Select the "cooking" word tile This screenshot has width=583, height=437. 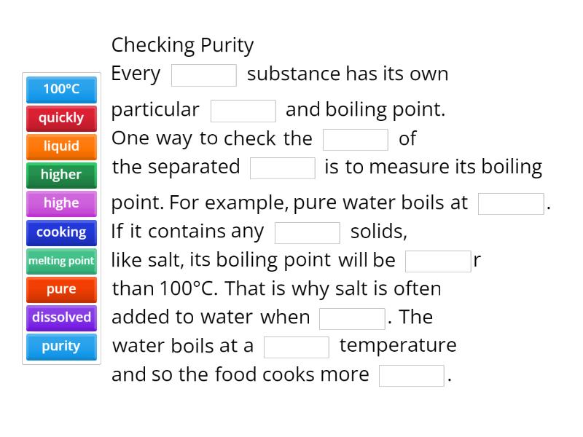pos(60,232)
